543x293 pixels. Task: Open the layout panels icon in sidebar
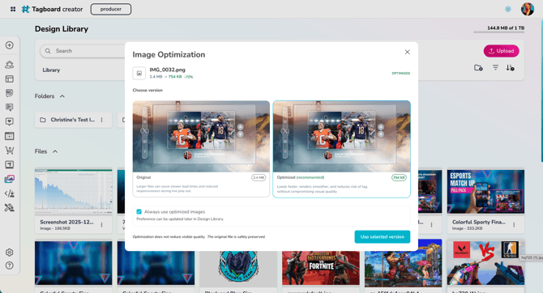pyautogui.click(x=10, y=79)
